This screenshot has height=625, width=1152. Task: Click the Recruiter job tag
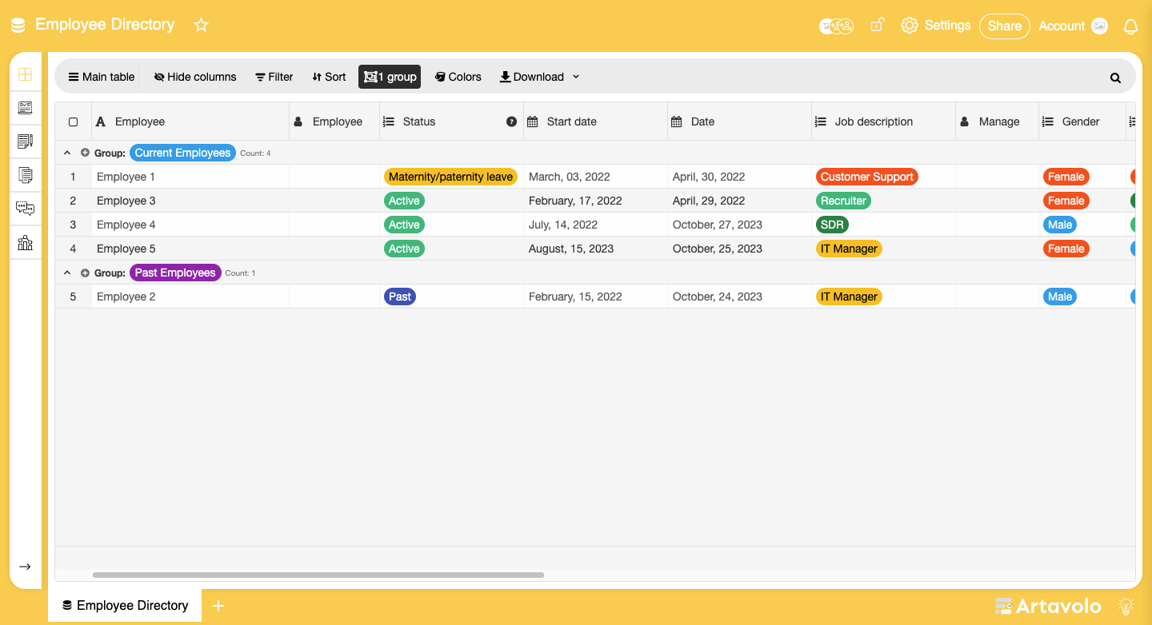tap(843, 201)
